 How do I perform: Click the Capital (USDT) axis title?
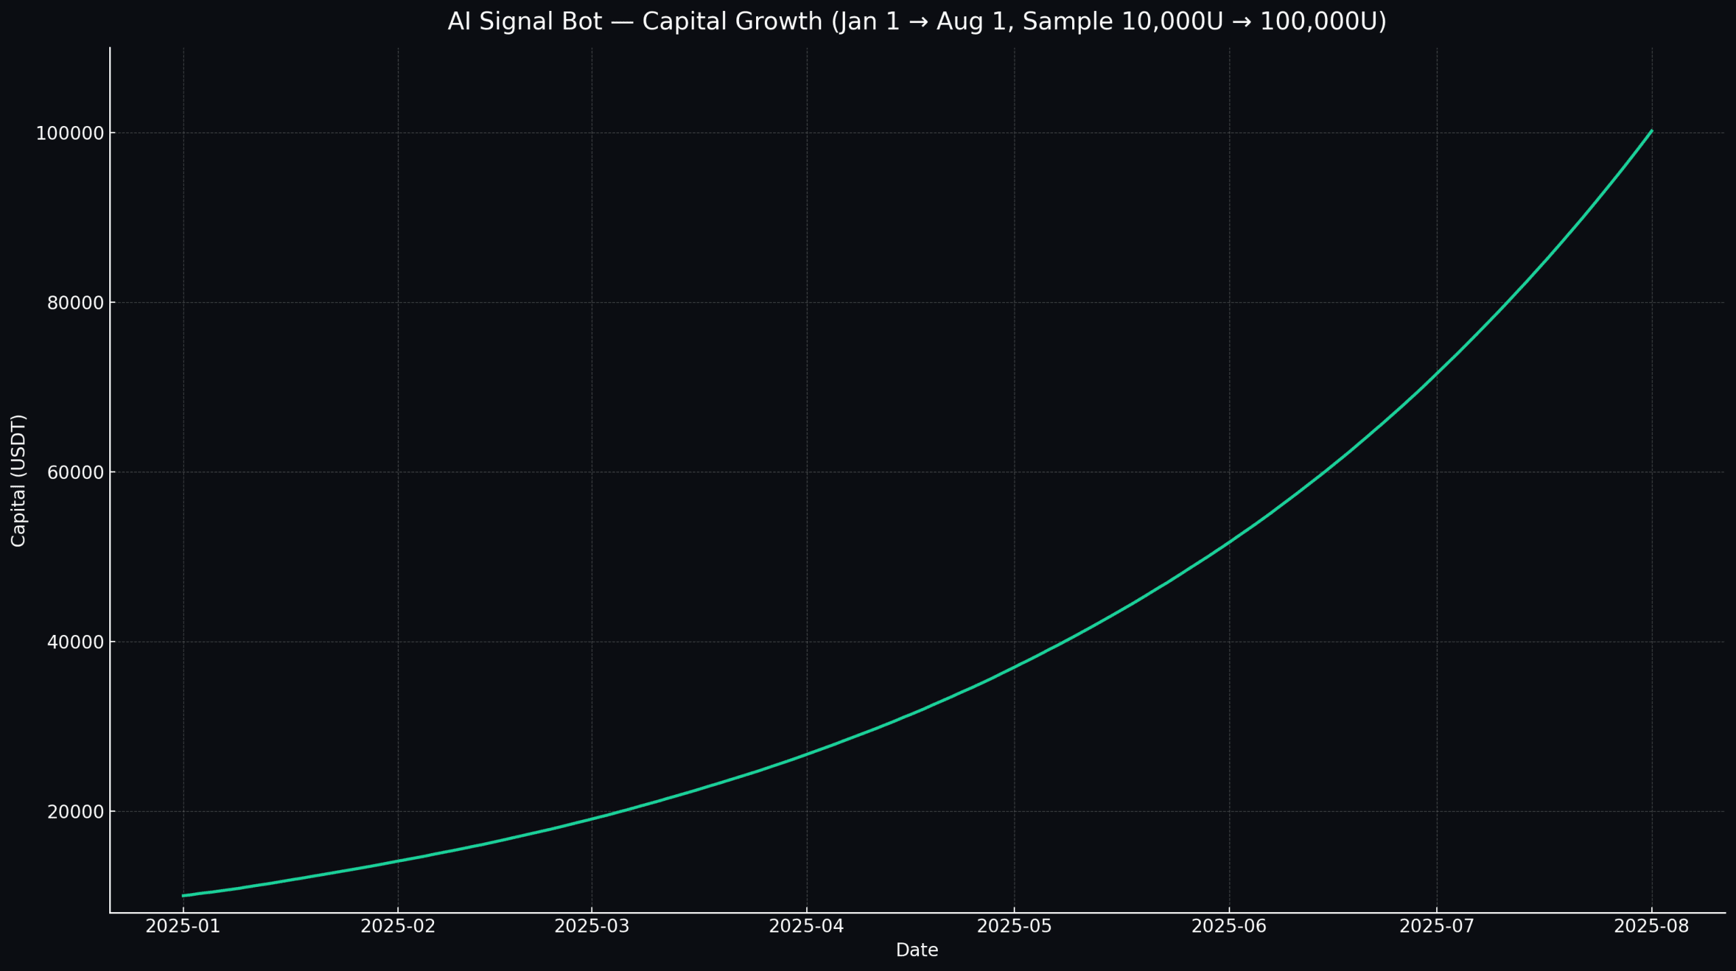(18, 480)
